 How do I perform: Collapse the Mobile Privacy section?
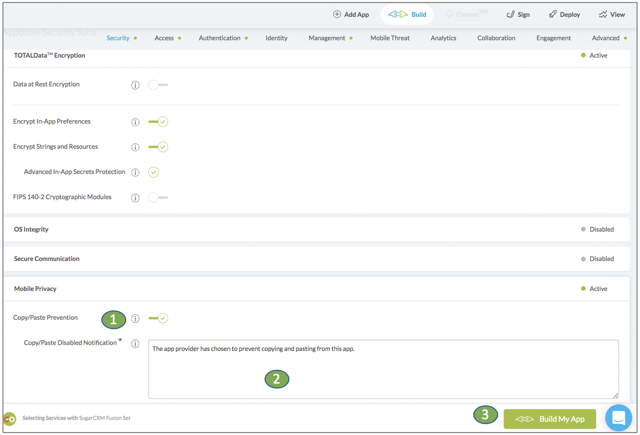click(316, 289)
